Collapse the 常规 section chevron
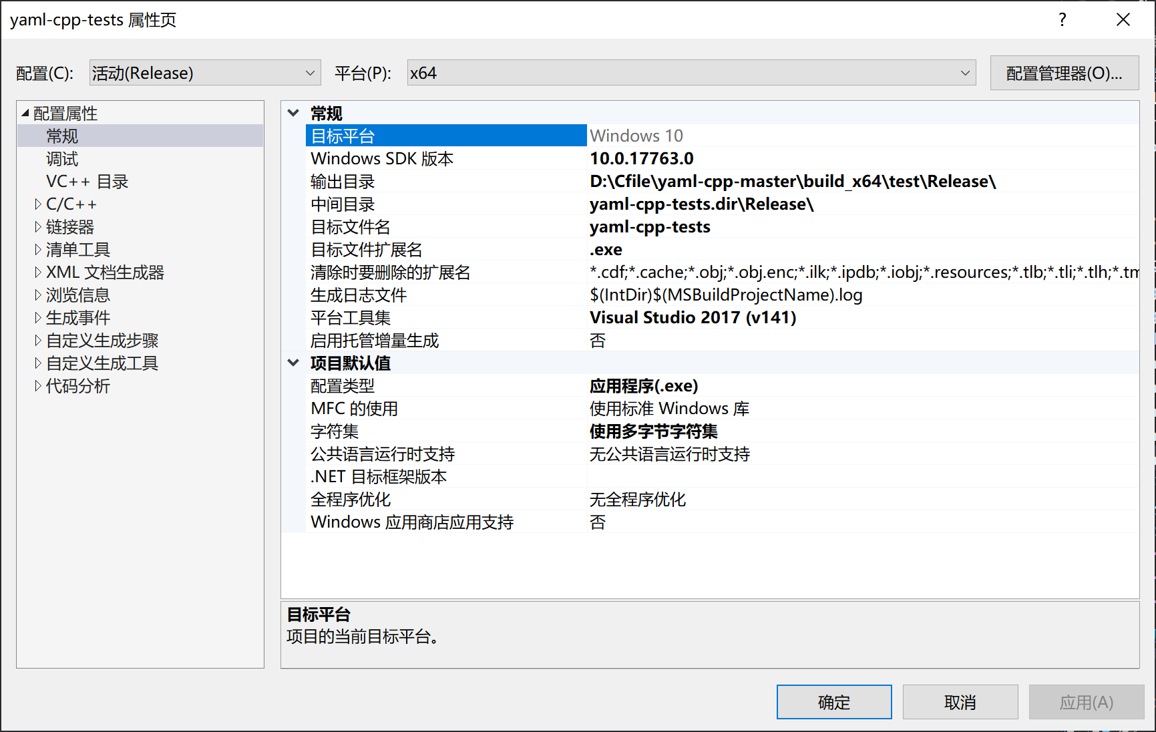The image size is (1156, 732). tap(293, 112)
